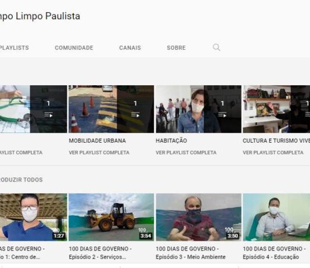Viewport: 310px width, 268px height.
Task: Open the Habitação playlist thumbnail
Action: point(199,109)
